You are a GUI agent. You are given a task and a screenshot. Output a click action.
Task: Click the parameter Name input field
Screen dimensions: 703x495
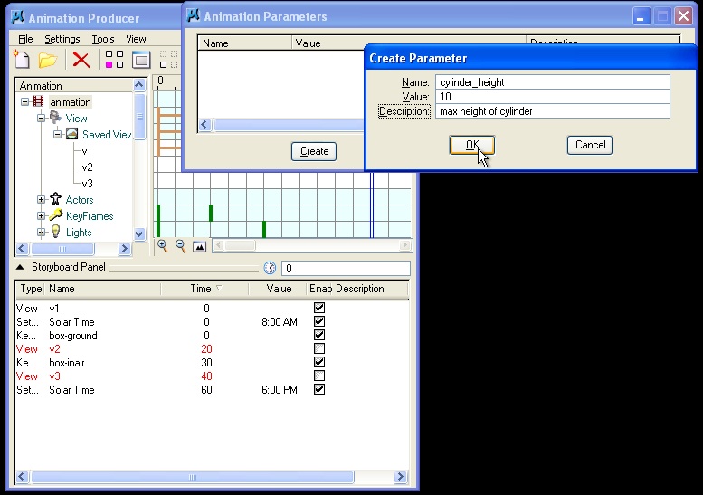(552, 82)
